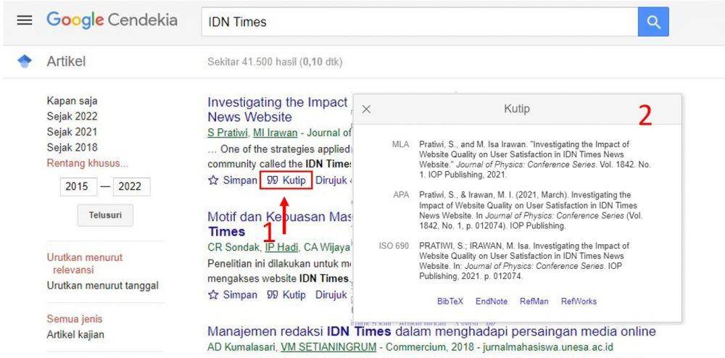Click author name CR Sondak

pyautogui.click(x=234, y=248)
